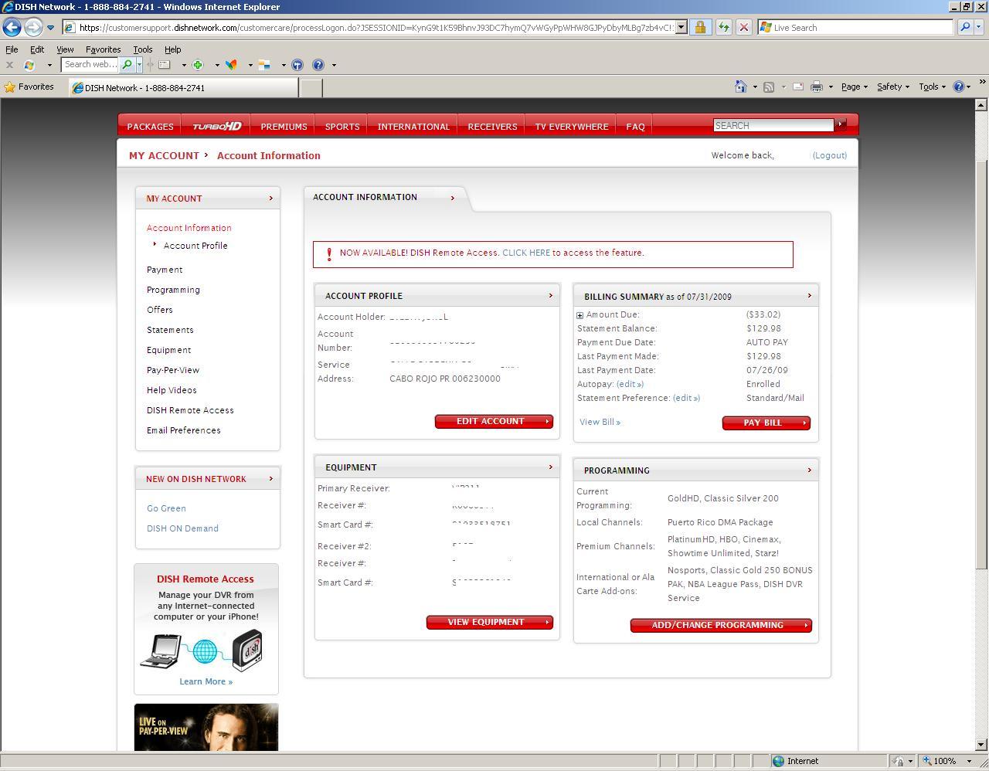The width and height of the screenshot is (989, 771).
Task: Refresh the page with the green arrows icon
Action: 723,27
